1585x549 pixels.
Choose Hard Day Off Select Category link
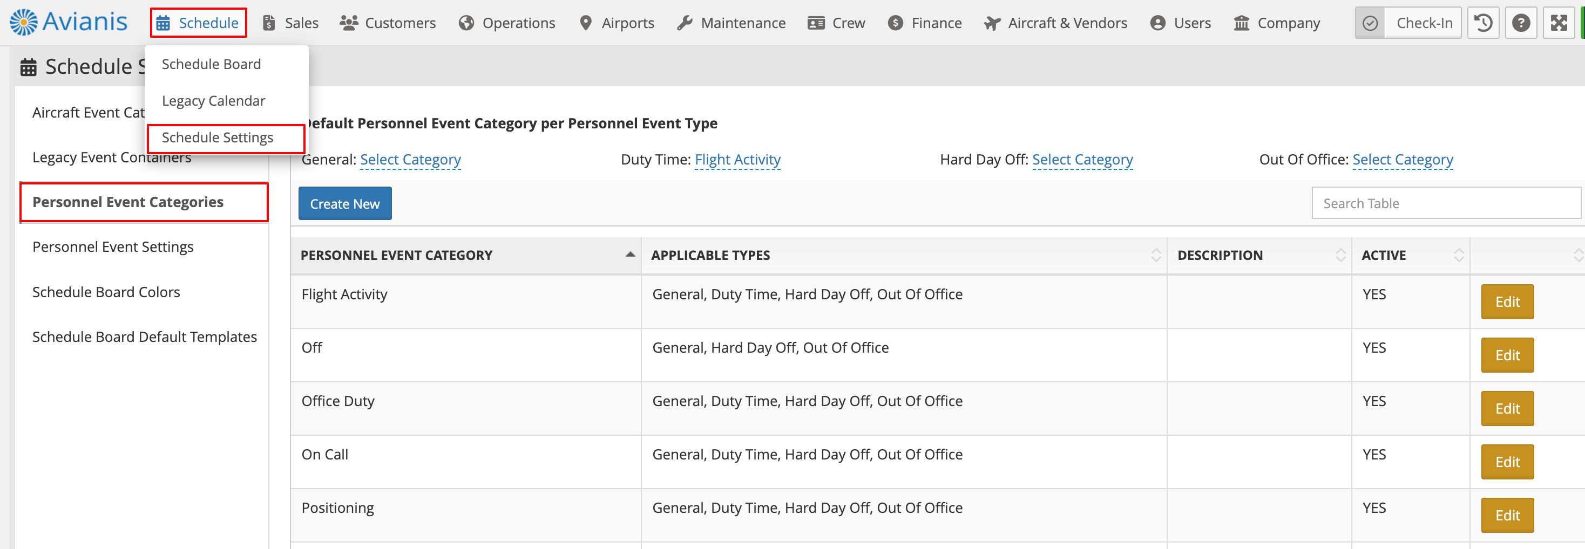tap(1082, 160)
